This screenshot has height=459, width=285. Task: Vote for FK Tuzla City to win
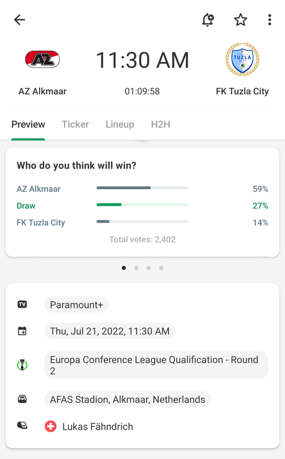pyautogui.click(x=41, y=223)
